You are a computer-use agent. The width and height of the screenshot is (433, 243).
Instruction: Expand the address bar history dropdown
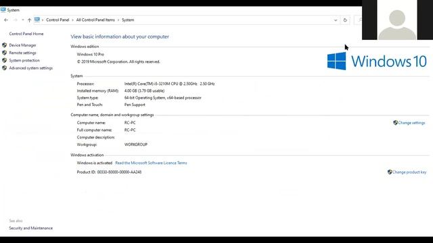click(336, 20)
